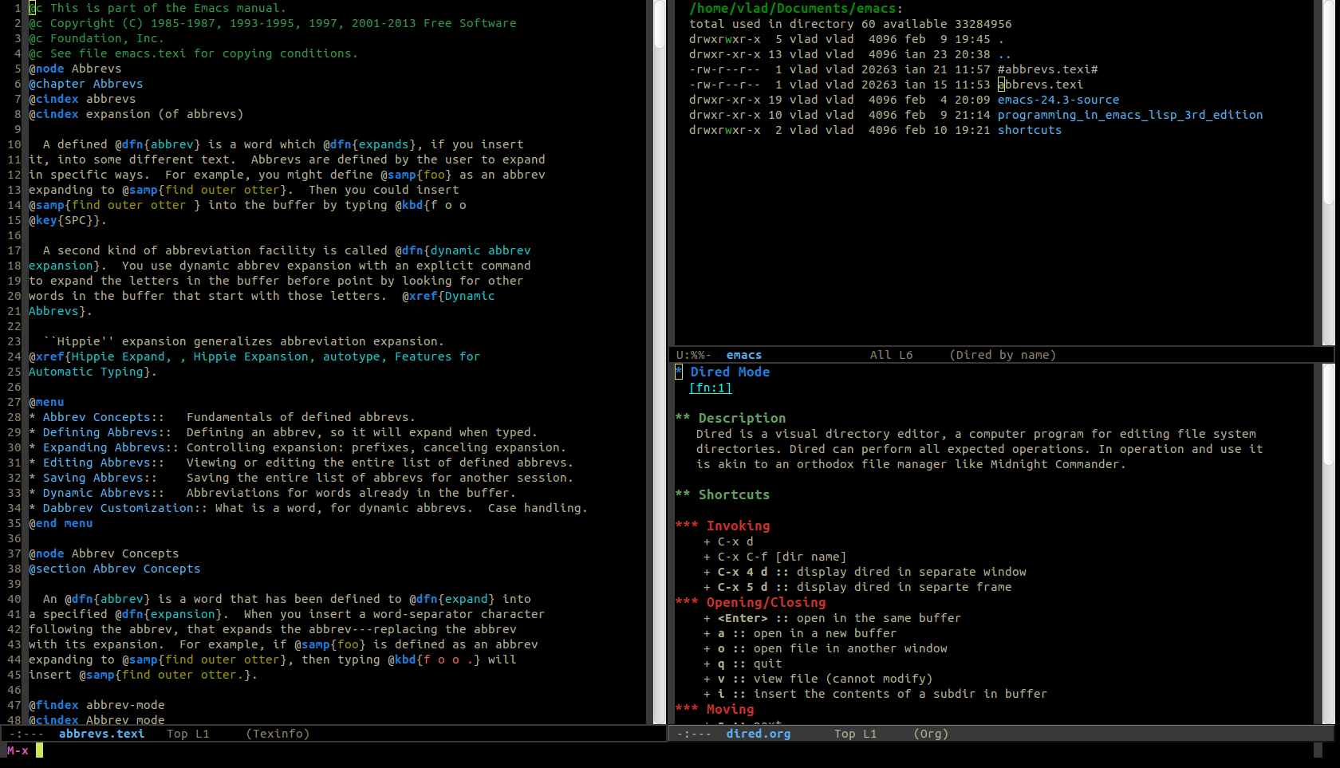
Task: Click the M-x minibuffer prompt
Action: pyautogui.click(x=18, y=750)
